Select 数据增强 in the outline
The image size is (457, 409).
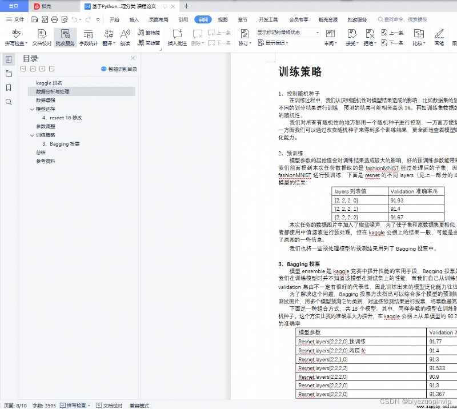(46, 101)
